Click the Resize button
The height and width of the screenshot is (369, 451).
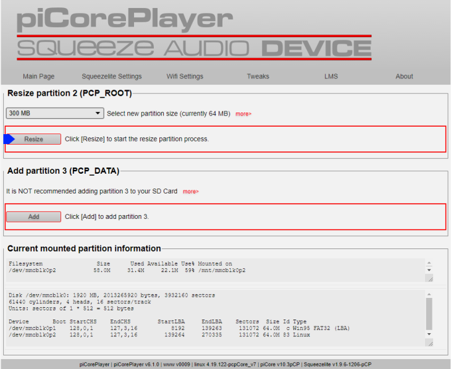pyautogui.click(x=33, y=139)
